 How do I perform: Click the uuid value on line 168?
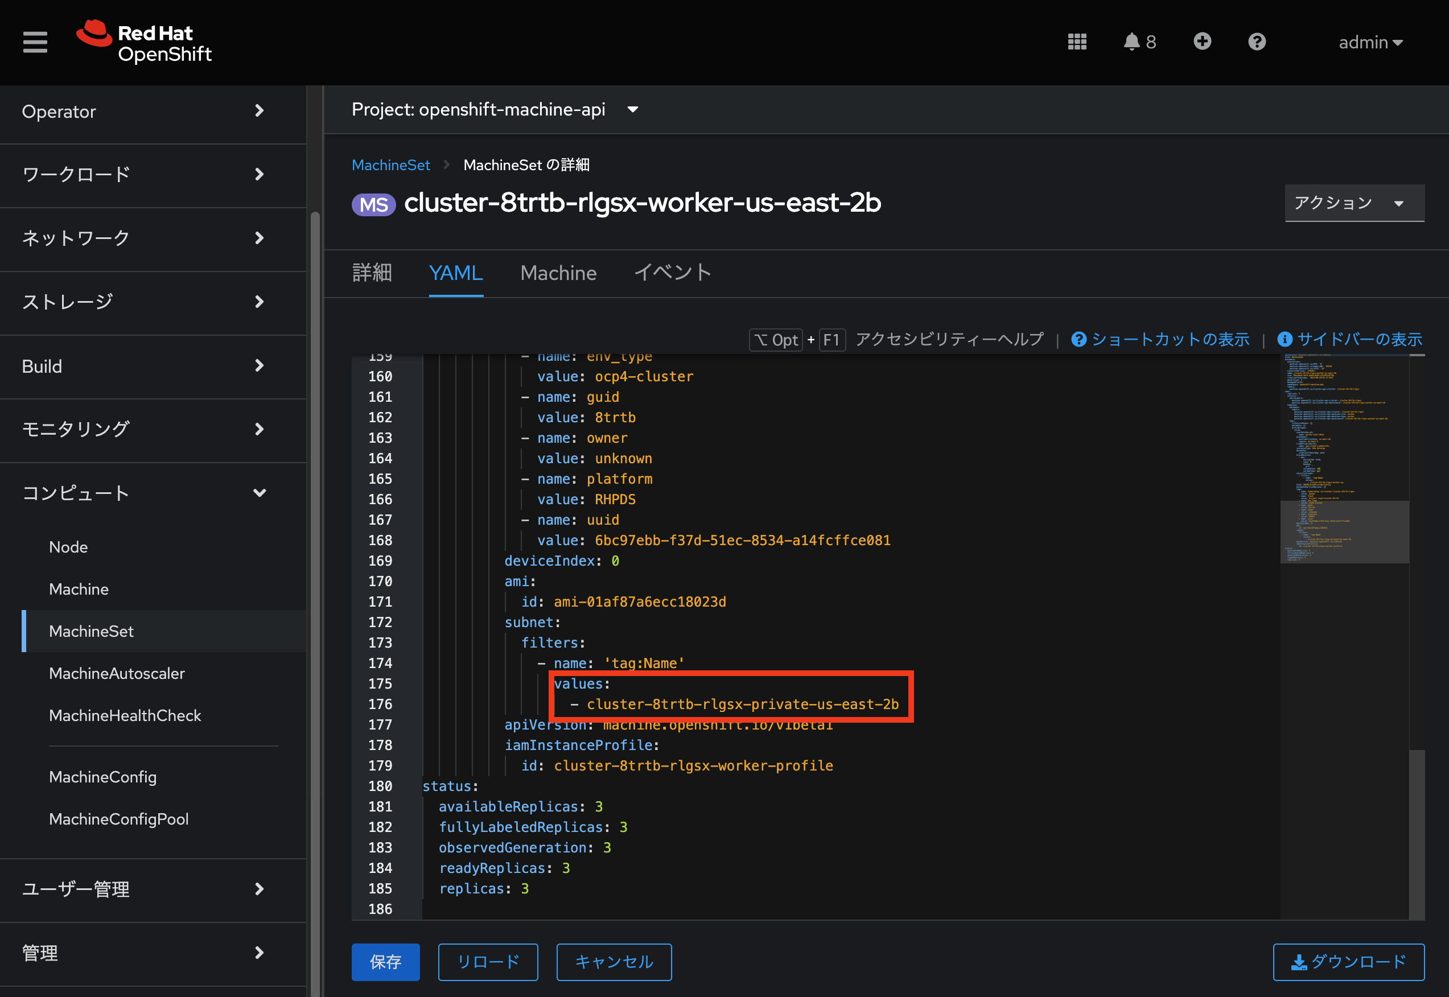point(743,541)
